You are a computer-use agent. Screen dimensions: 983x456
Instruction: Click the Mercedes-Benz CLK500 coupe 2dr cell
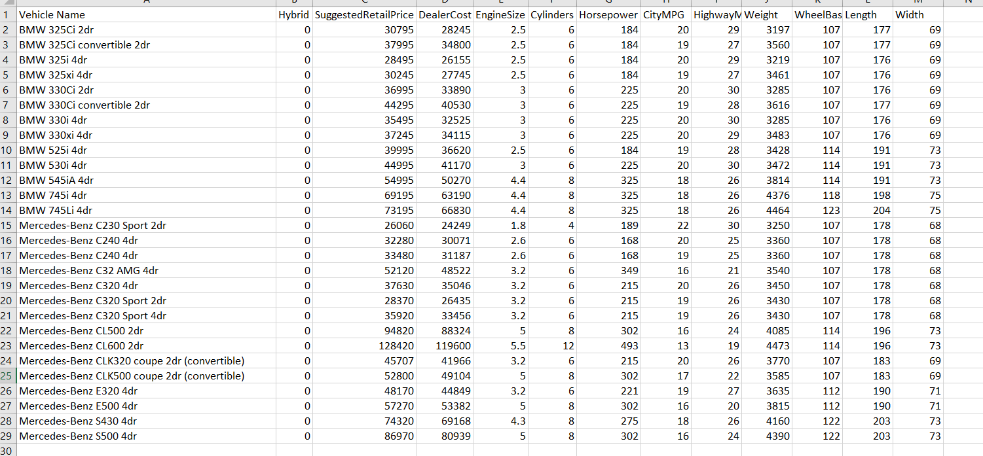point(146,376)
